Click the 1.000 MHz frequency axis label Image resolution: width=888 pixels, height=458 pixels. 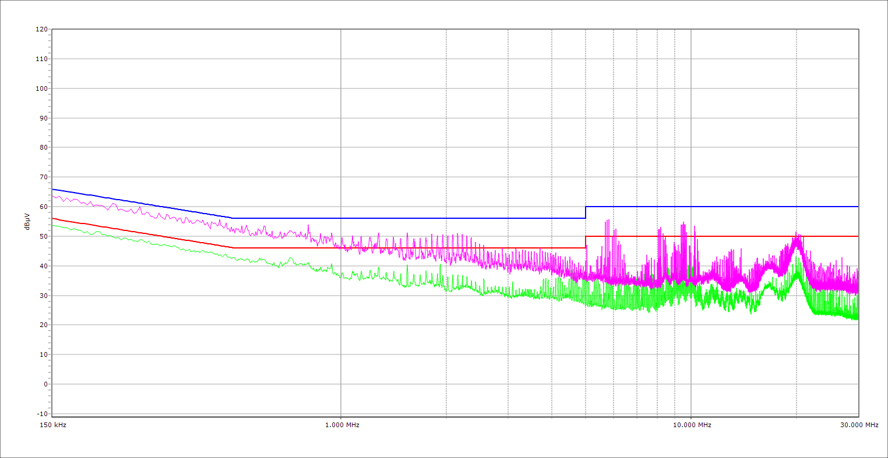[x=341, y=425]
